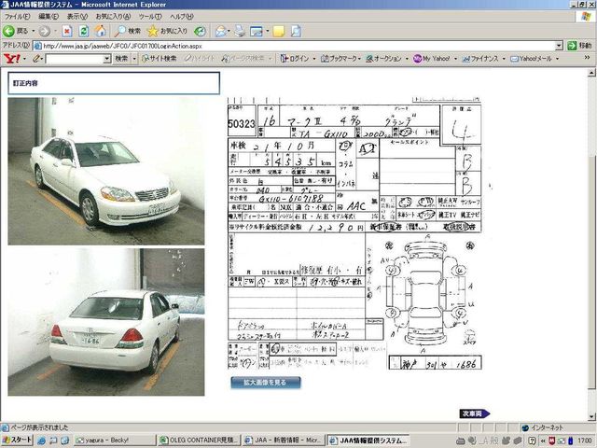The image size is (597, 448).
Task: Click the green Go (移動) arrow button
Action: 579,46
